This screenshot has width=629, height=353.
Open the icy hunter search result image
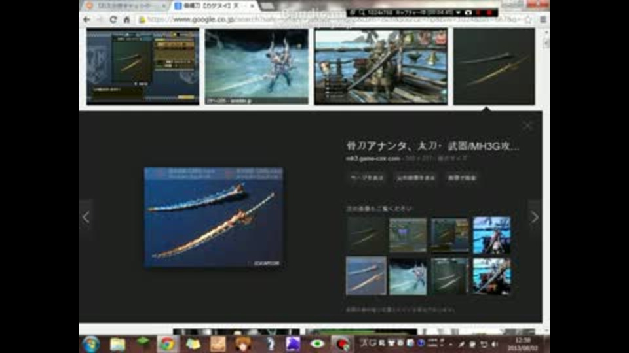(x=257, y=67)
